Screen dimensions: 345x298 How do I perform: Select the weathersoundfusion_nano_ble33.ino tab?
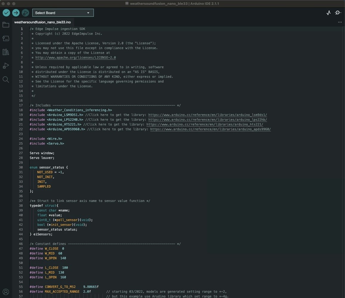click(43, 22)
